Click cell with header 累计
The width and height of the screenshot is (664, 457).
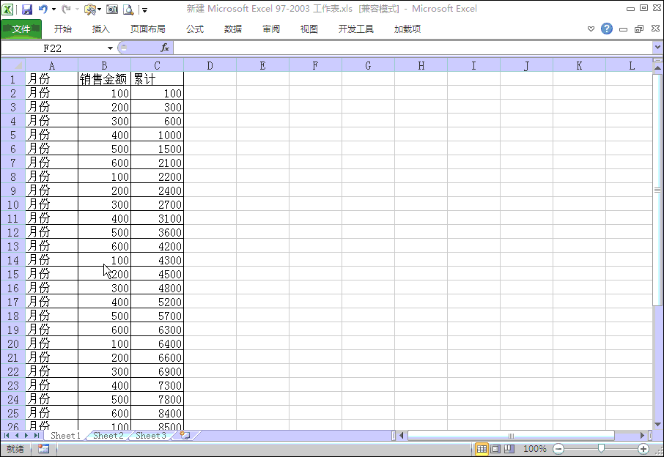click(x=157, y=79)
